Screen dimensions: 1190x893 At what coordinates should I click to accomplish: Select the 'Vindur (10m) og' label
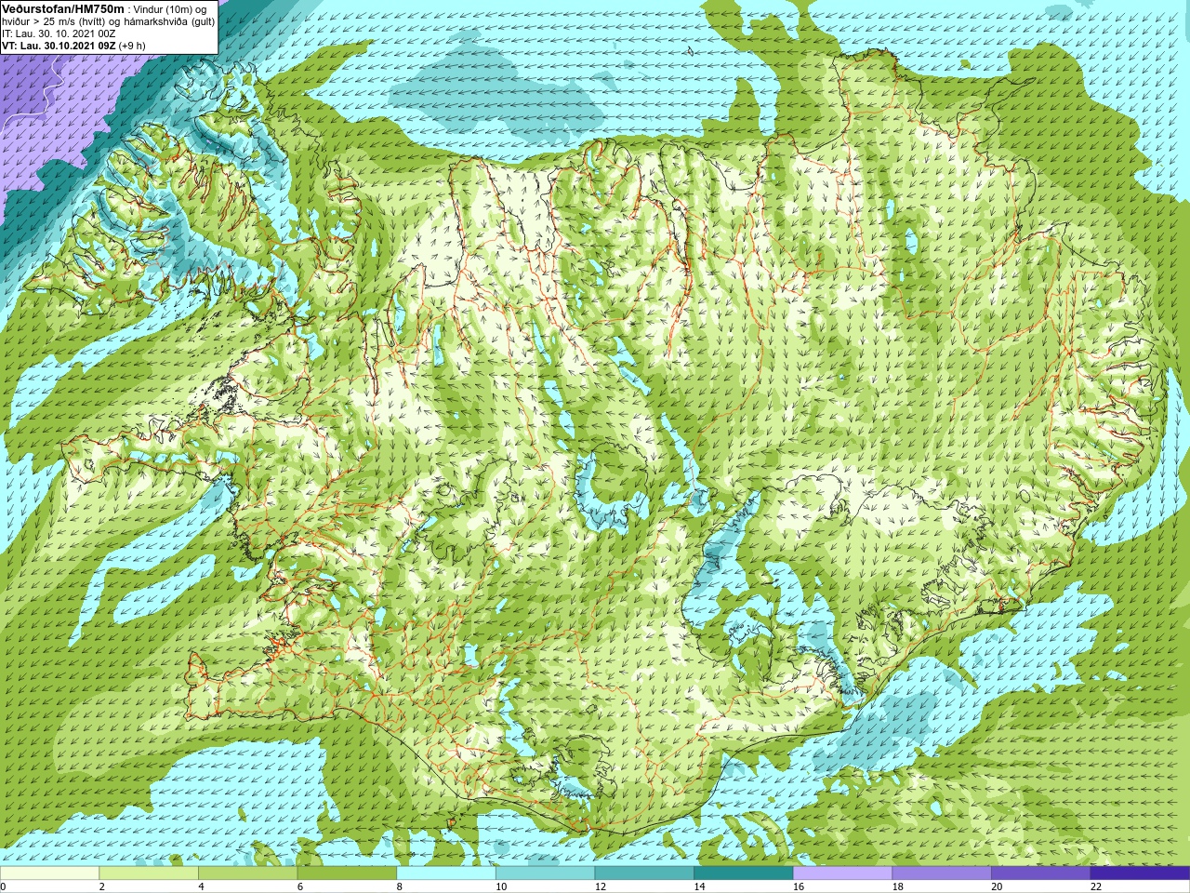(172, 9)
